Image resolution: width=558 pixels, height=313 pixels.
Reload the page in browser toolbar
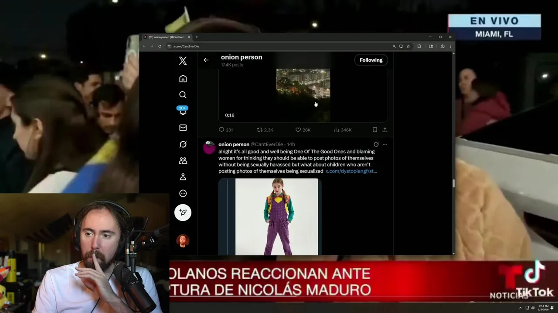(160, 46)
